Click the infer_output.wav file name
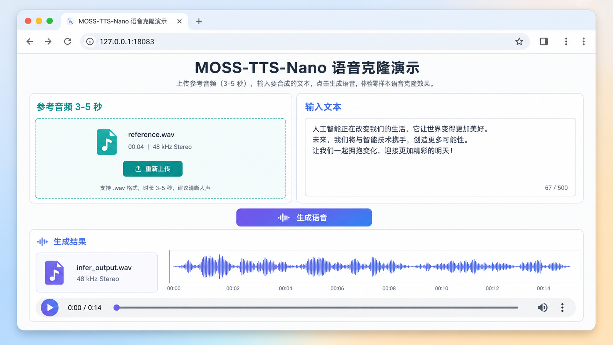 coord(104,268)
